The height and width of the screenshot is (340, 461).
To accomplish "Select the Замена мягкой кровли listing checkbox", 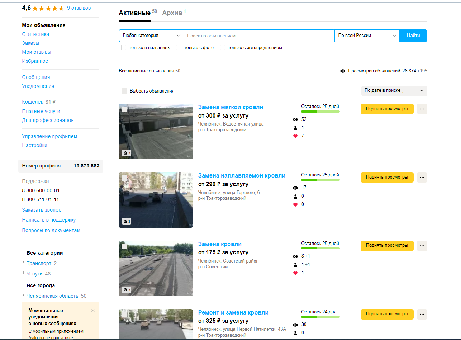I will 124,109.
